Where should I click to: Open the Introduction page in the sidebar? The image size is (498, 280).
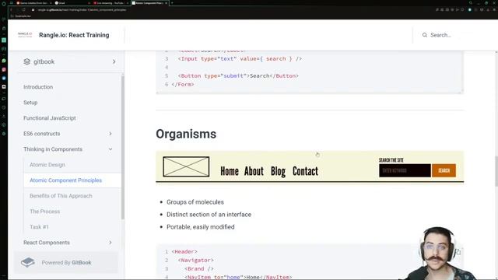(x=38, y=87)
